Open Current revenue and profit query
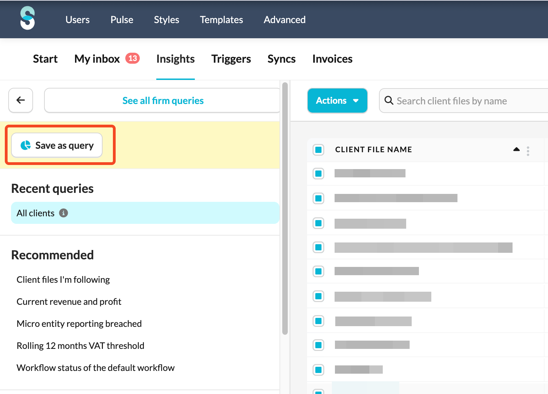548x394 pixels. pos(69,302)
